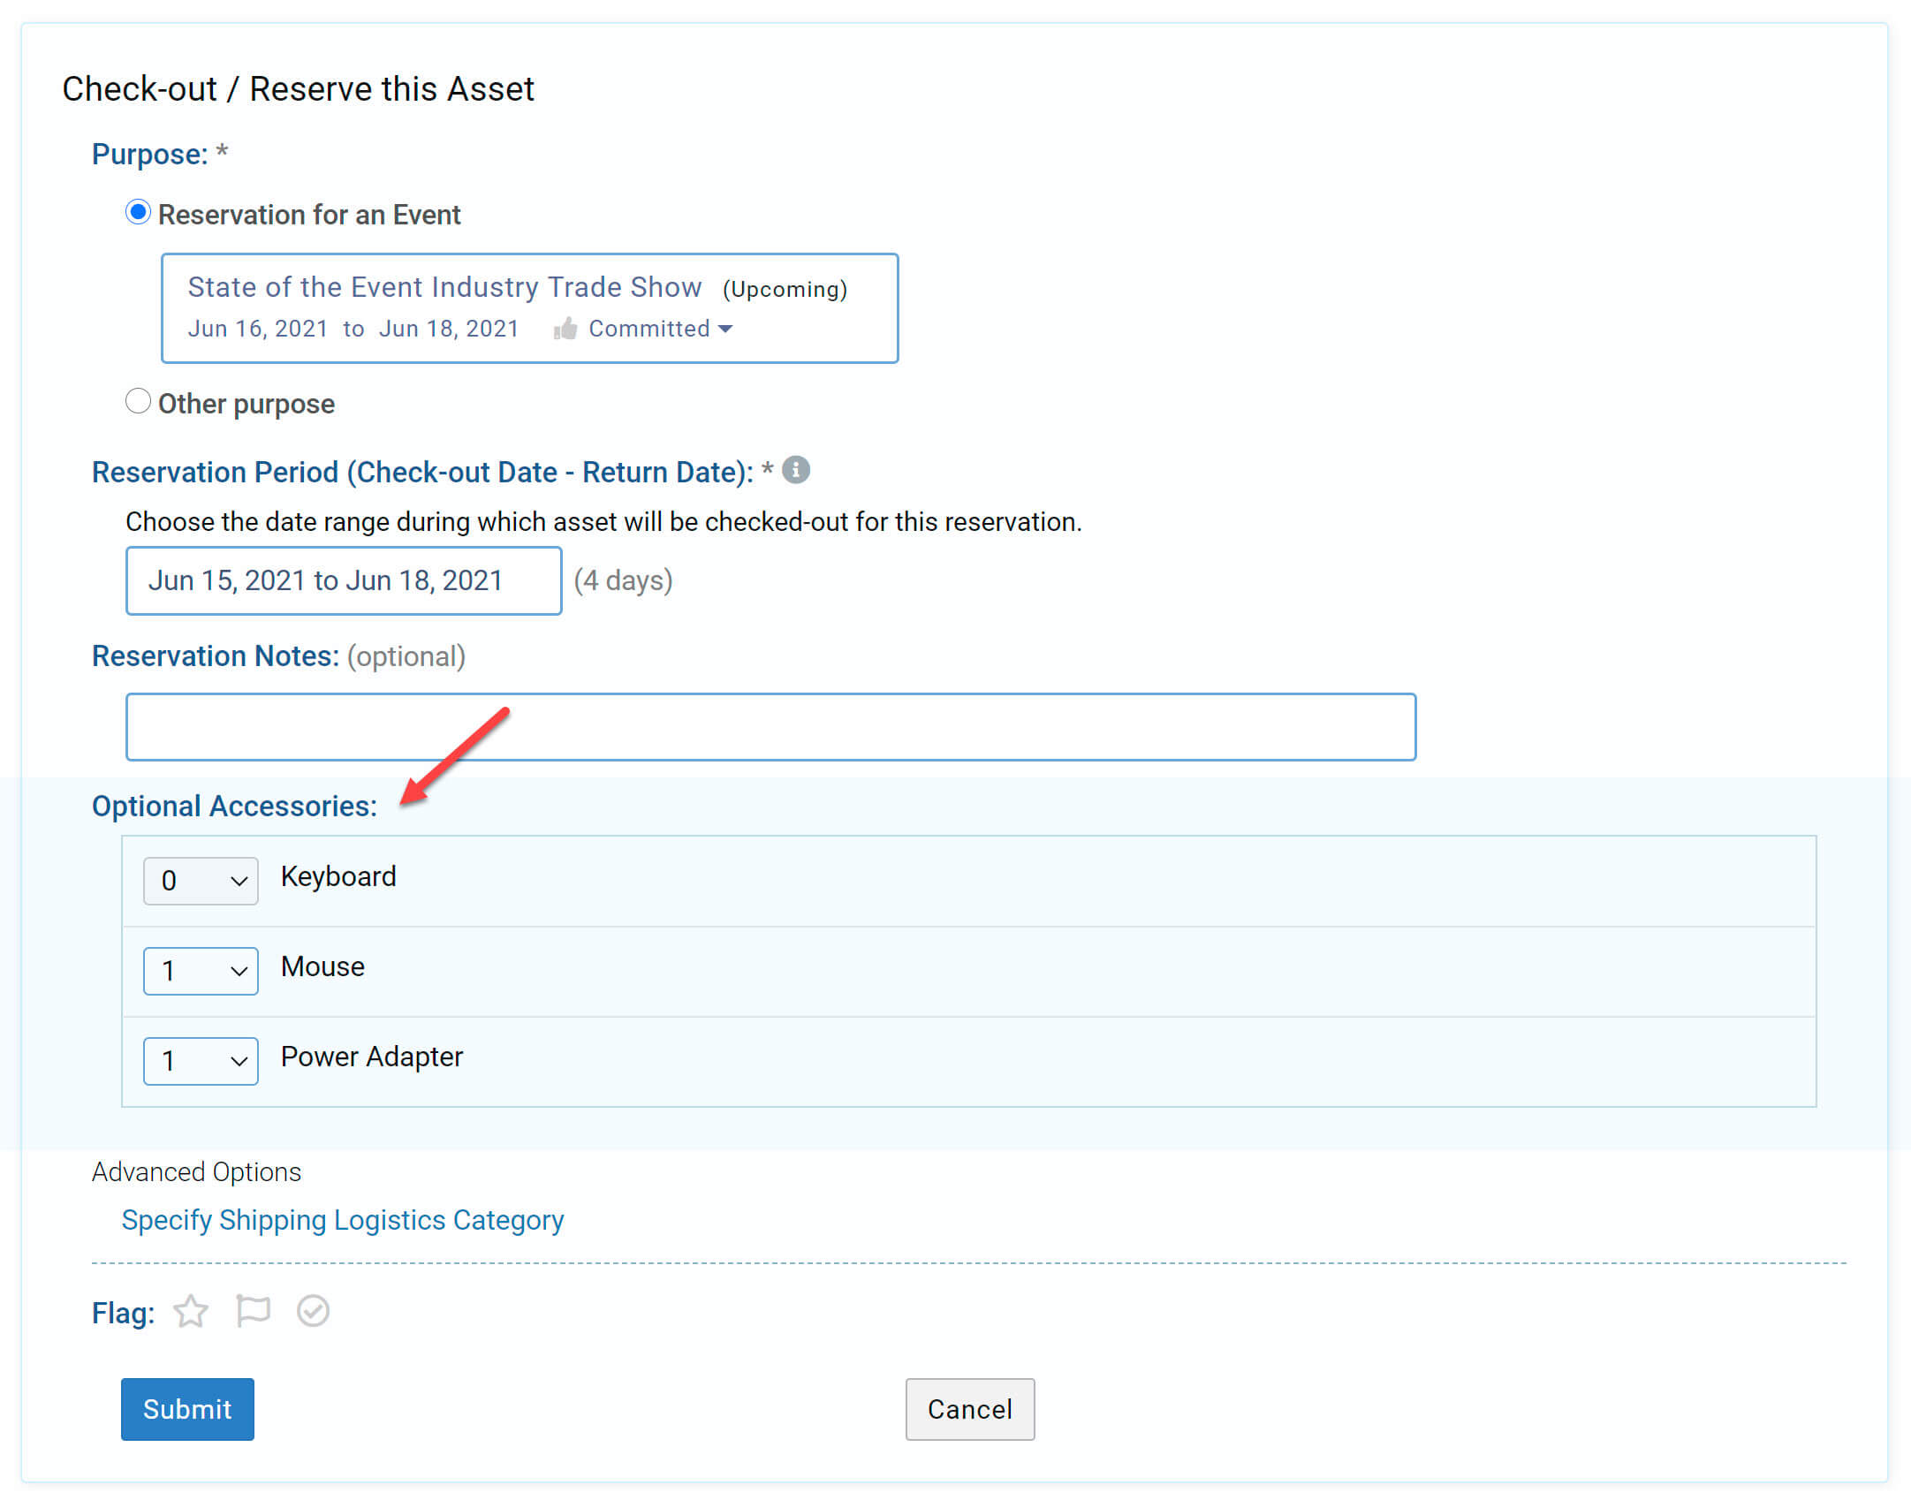Click the checkmark circle flag icon

point(313,1311)
